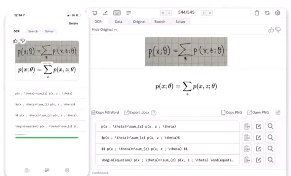Copy the $$ display LaTeX row to clipboard
The image size is (291, 176).
pyautogui.click(x=247, y=149)
